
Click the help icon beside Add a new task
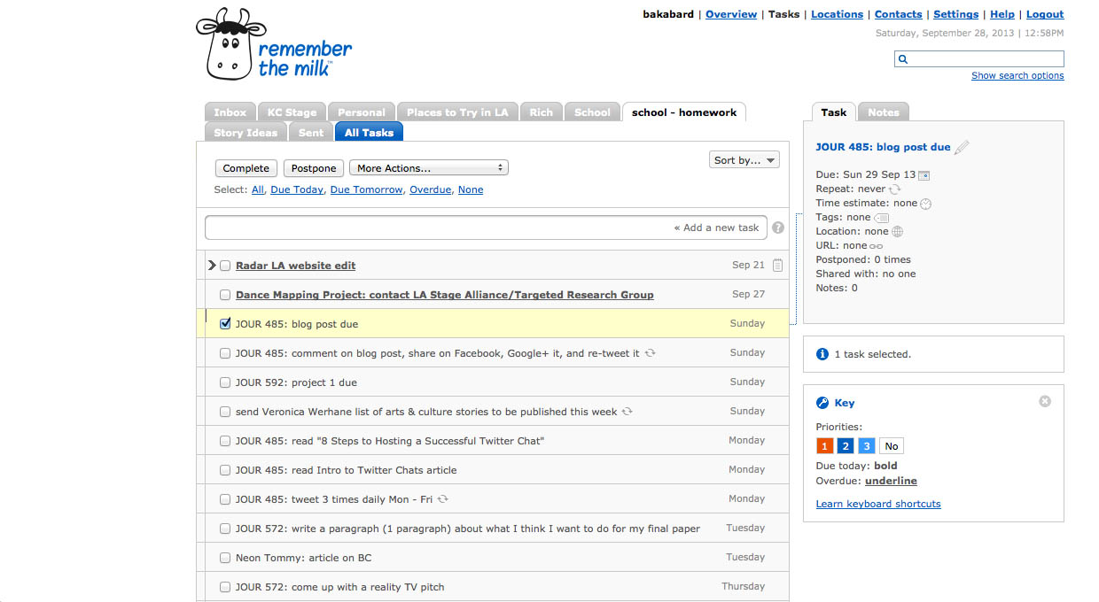pos(778,228)
